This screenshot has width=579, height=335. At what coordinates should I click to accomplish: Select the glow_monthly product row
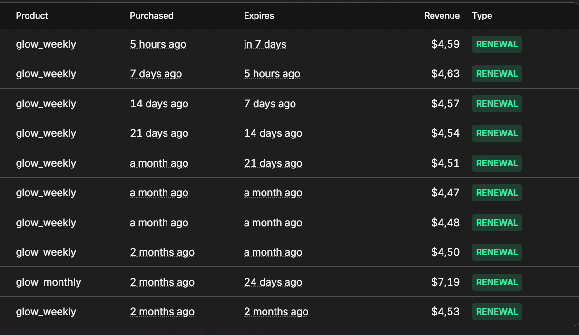(x=289, y=282)
